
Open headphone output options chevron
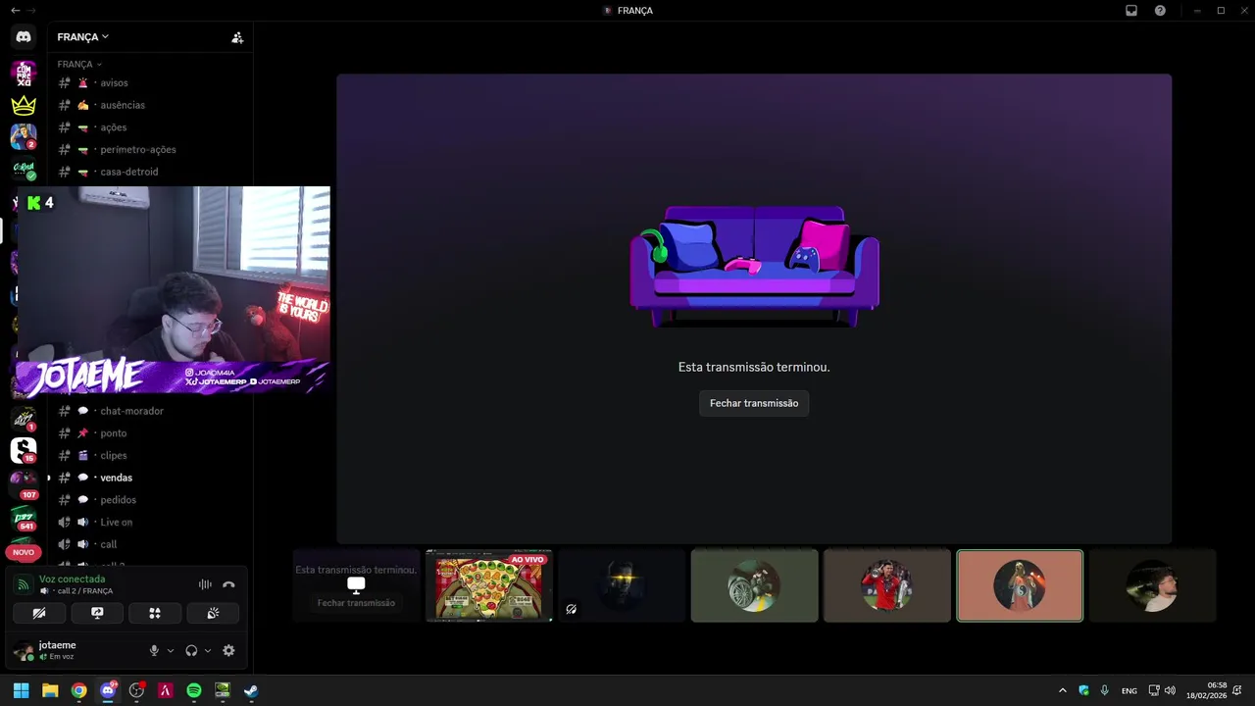tap(208, 650)
